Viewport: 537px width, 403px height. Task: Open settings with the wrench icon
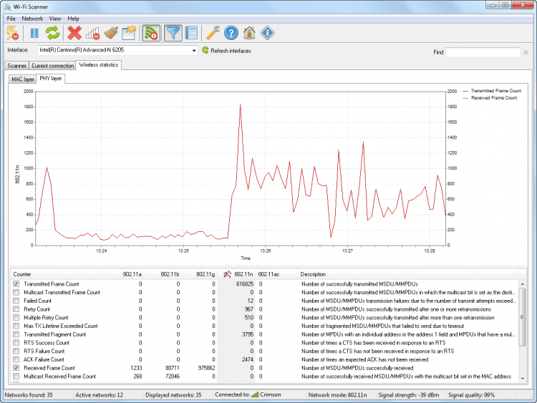tap(213, 33)
